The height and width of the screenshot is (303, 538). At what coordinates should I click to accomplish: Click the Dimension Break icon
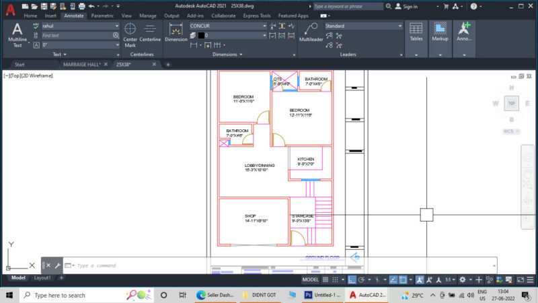coord(273,26)
